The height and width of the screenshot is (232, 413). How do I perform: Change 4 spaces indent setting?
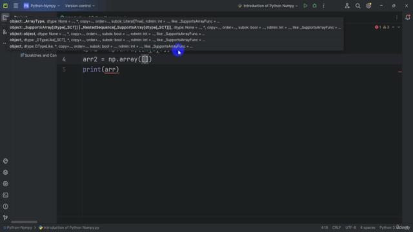click(x=368, y=227)
